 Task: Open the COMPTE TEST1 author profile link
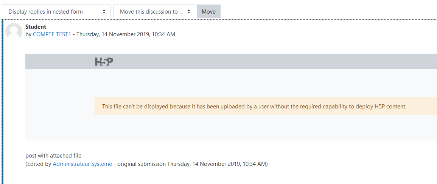[x=52, y=34]
